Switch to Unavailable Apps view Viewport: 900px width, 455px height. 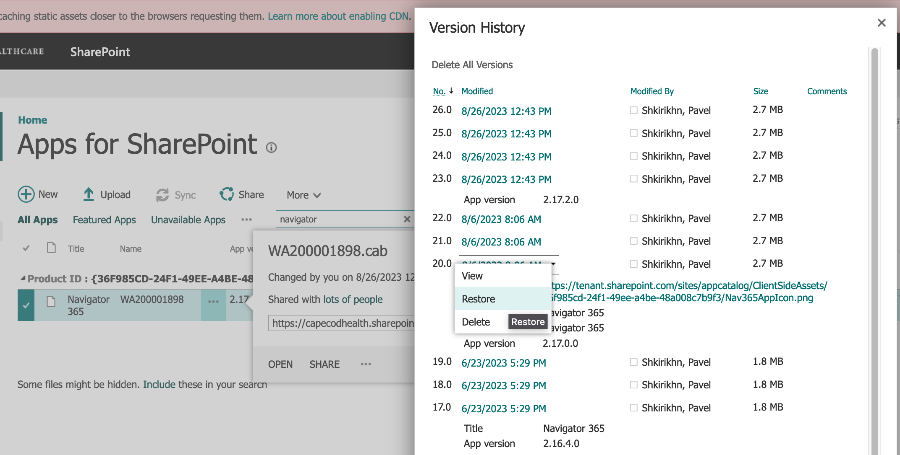coord(188,220)
